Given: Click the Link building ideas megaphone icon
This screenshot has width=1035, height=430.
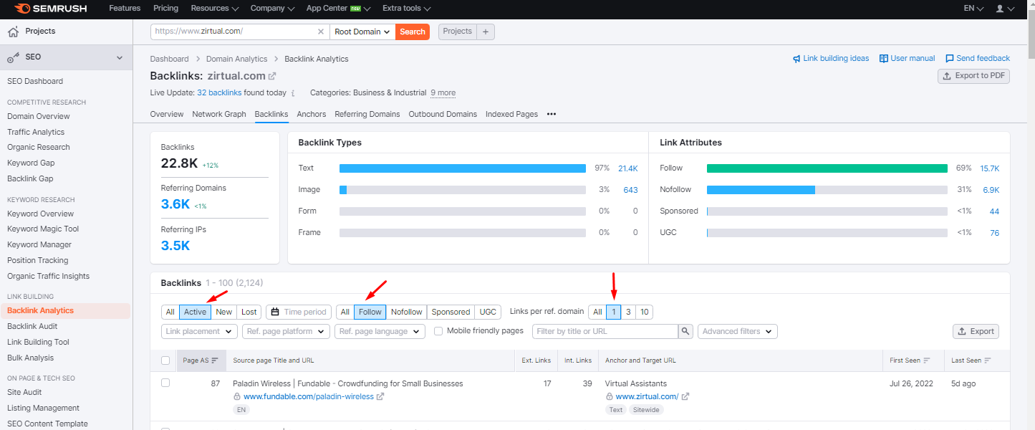Looking at the screenshot, I should pos(796,59).
